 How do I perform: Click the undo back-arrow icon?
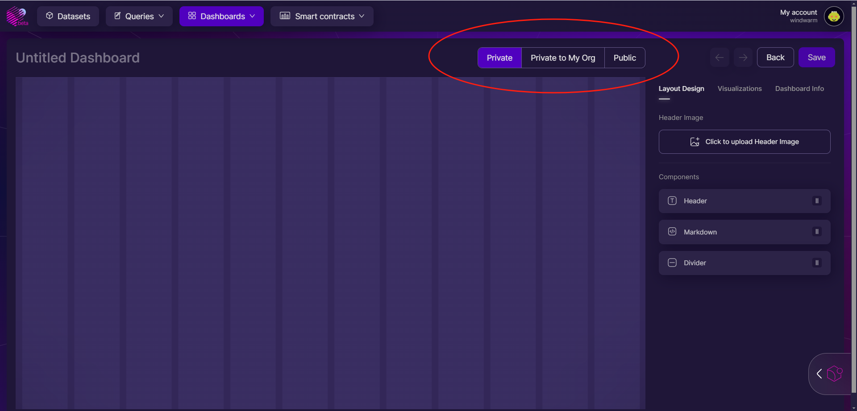(720, 58)
